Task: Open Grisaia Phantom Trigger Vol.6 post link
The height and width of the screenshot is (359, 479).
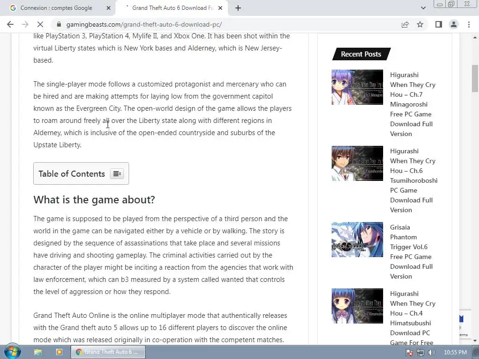Action: [x=411, y=251]
